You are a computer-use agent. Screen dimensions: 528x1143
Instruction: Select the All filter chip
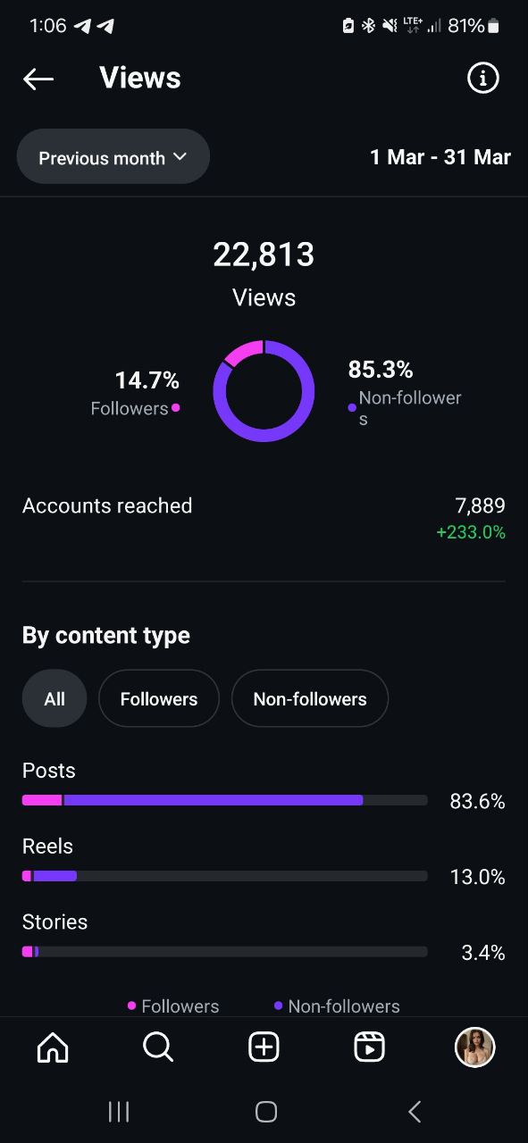click(54, 698)
